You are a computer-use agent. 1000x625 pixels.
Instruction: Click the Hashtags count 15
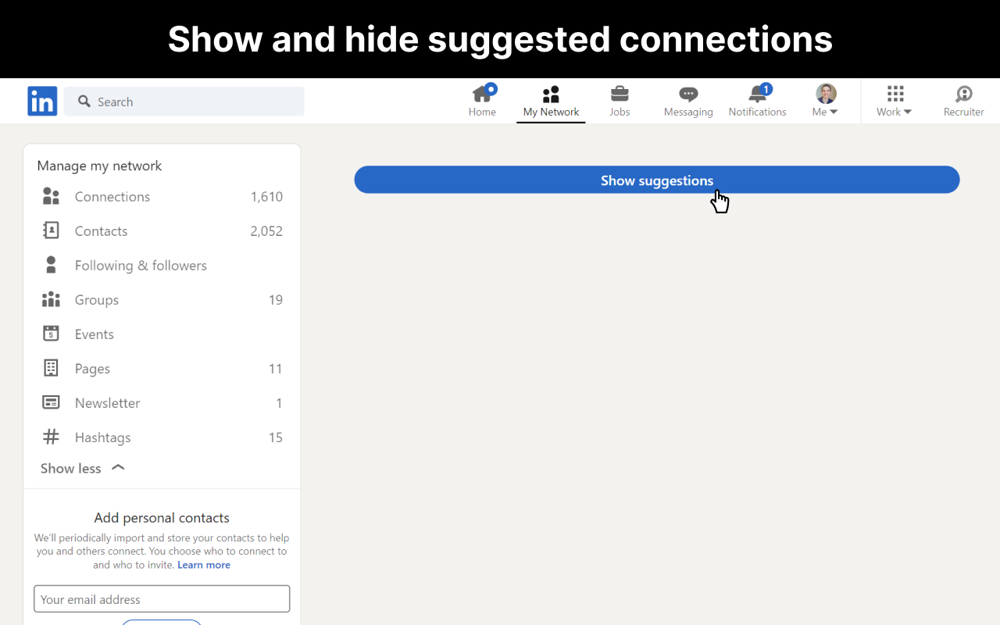click(276, 437)
